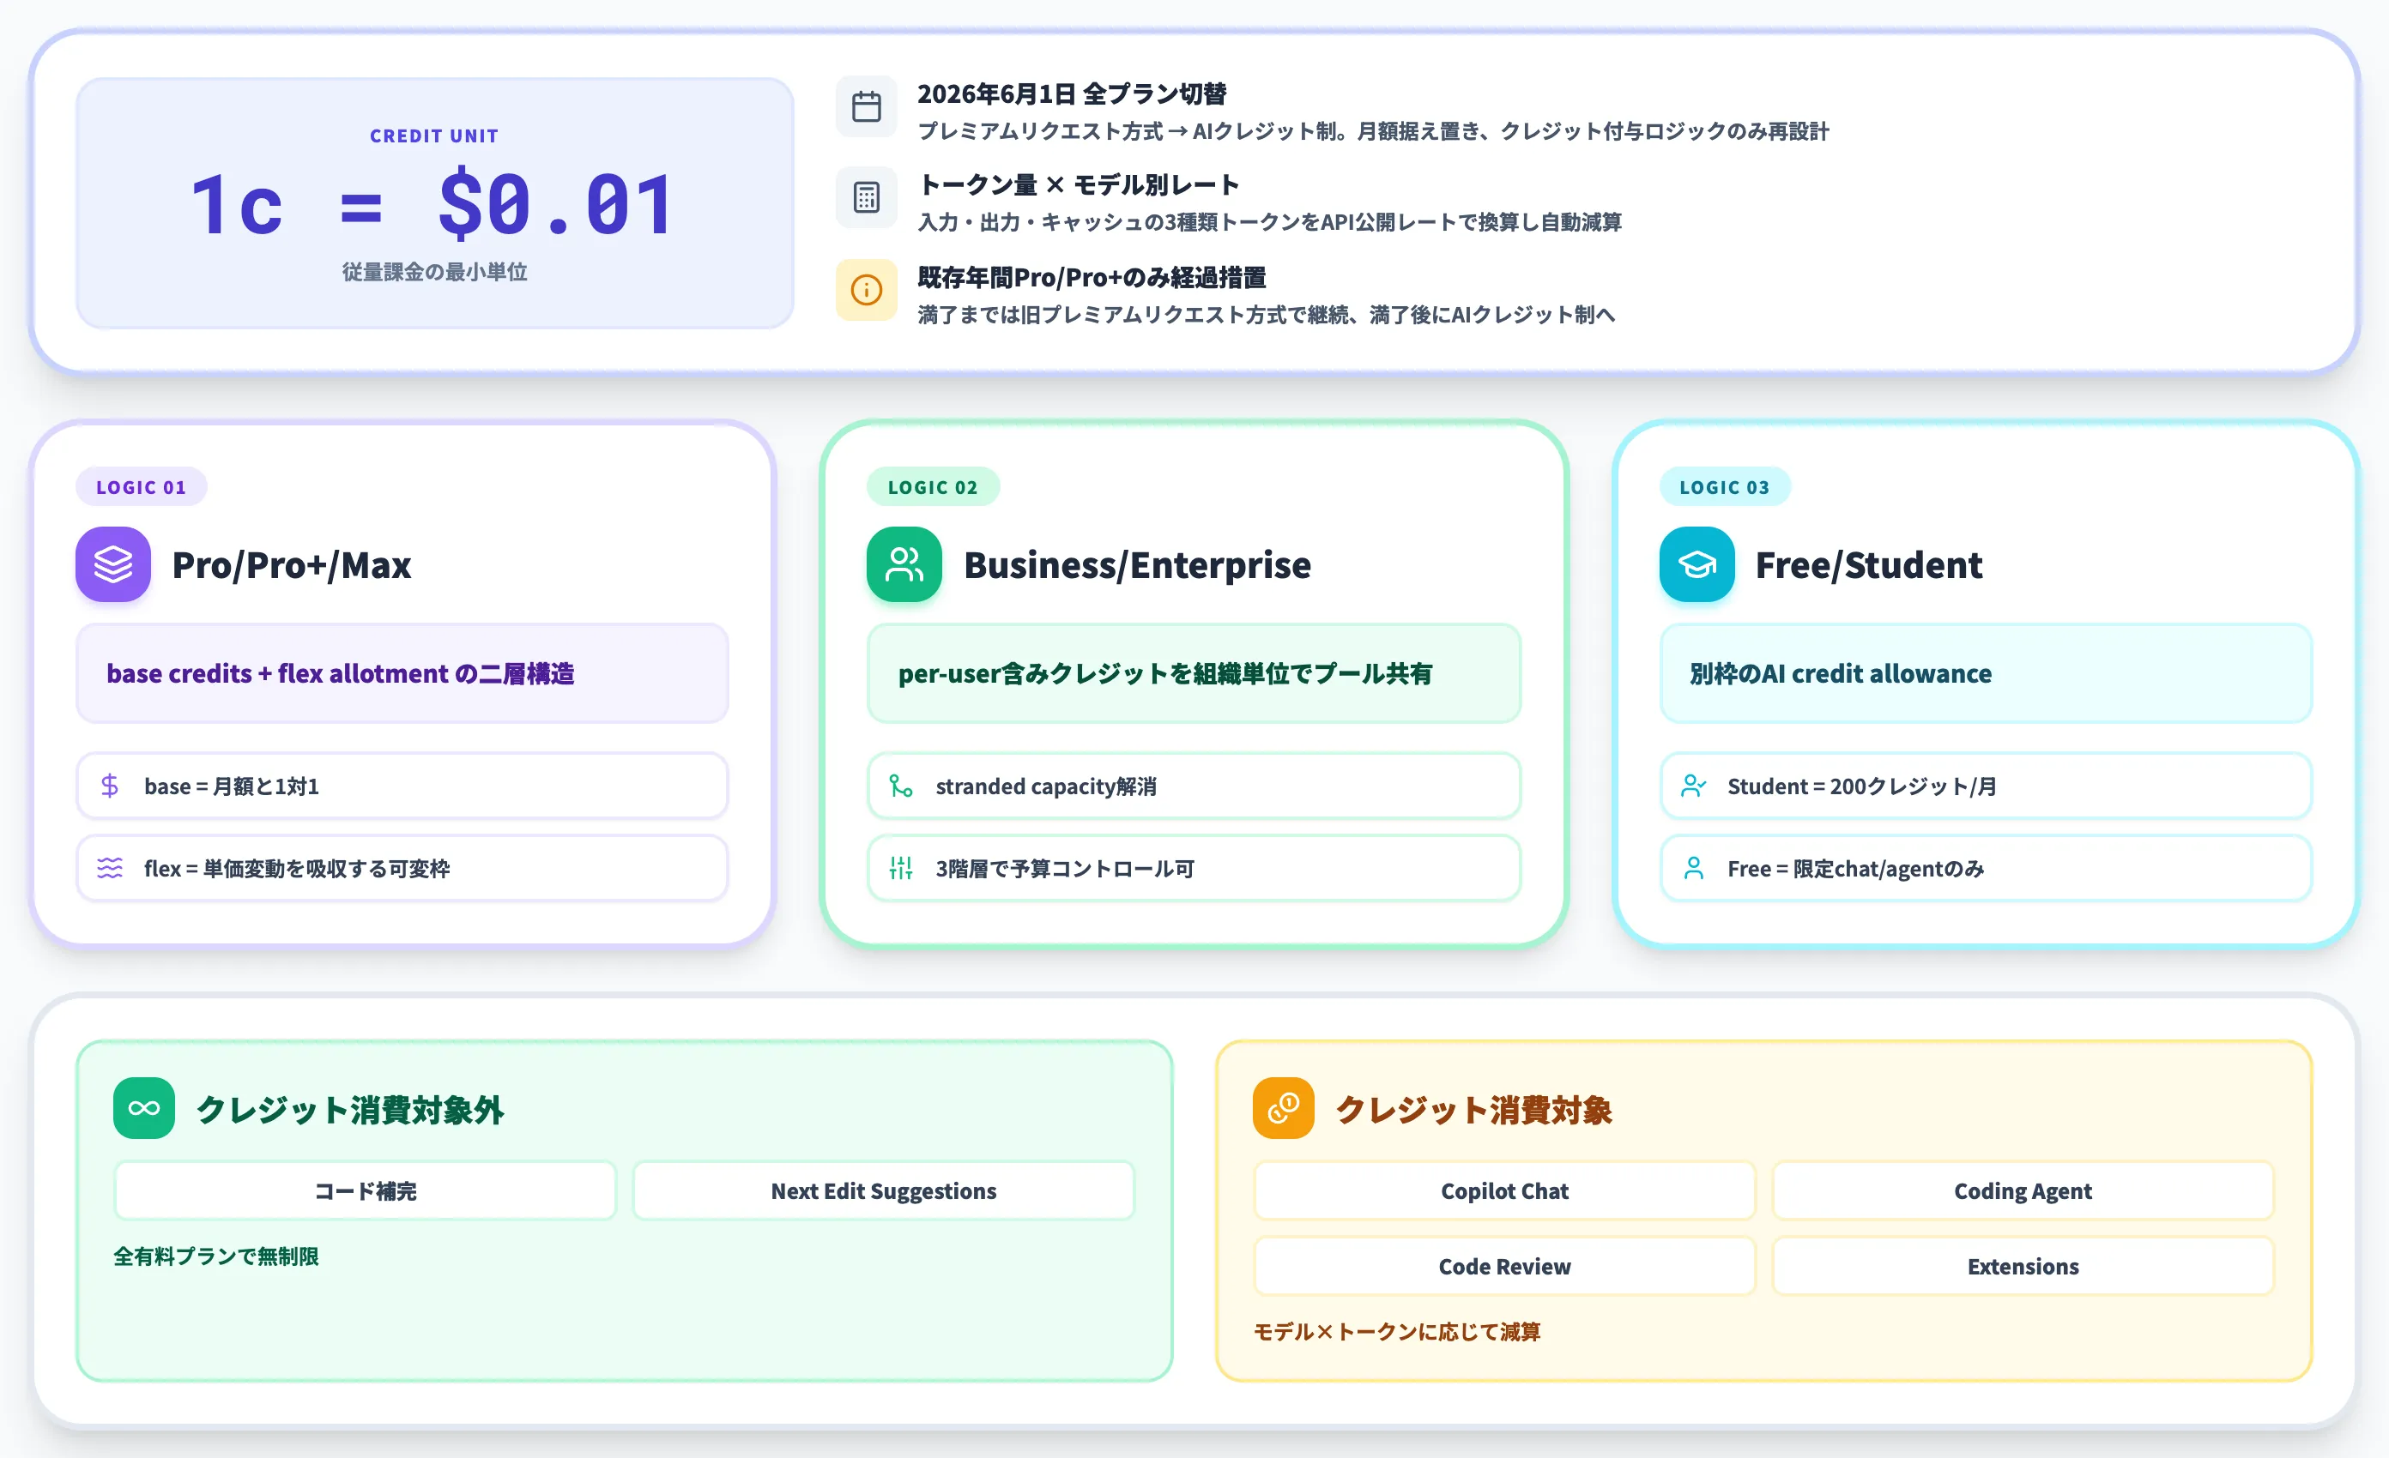Click the プレミアムリクエスト方式→AIクレジット制 description line
The height and width of the screenshot is (1458, 2389).
[1373, 130]
